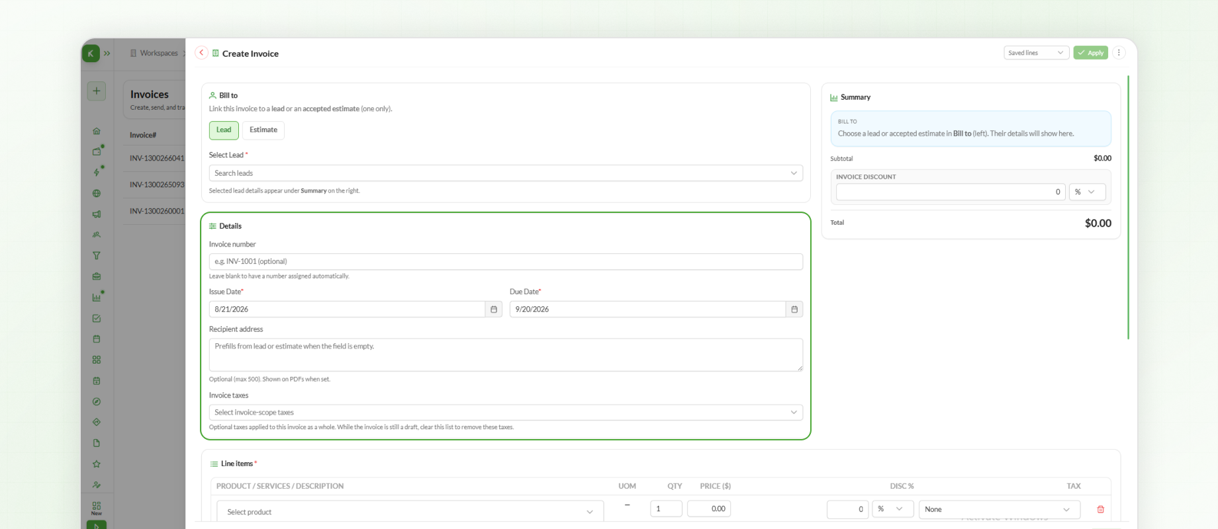Open the Select product dropdown
1218x529 pixels.
click(410, 512)
